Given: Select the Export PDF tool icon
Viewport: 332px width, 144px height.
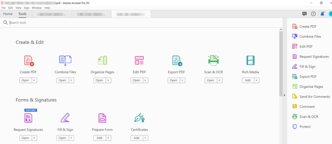Looking at the screenshot, I should coord(177,61).
